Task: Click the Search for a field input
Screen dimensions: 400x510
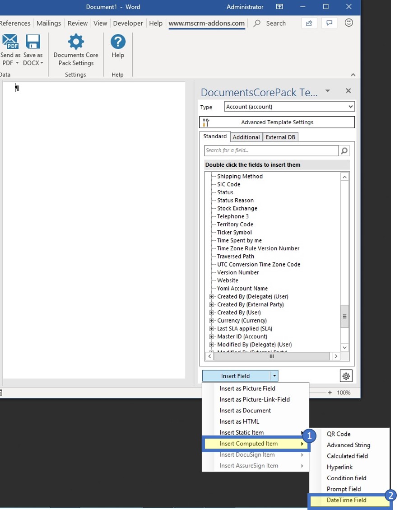Action: 271,150
